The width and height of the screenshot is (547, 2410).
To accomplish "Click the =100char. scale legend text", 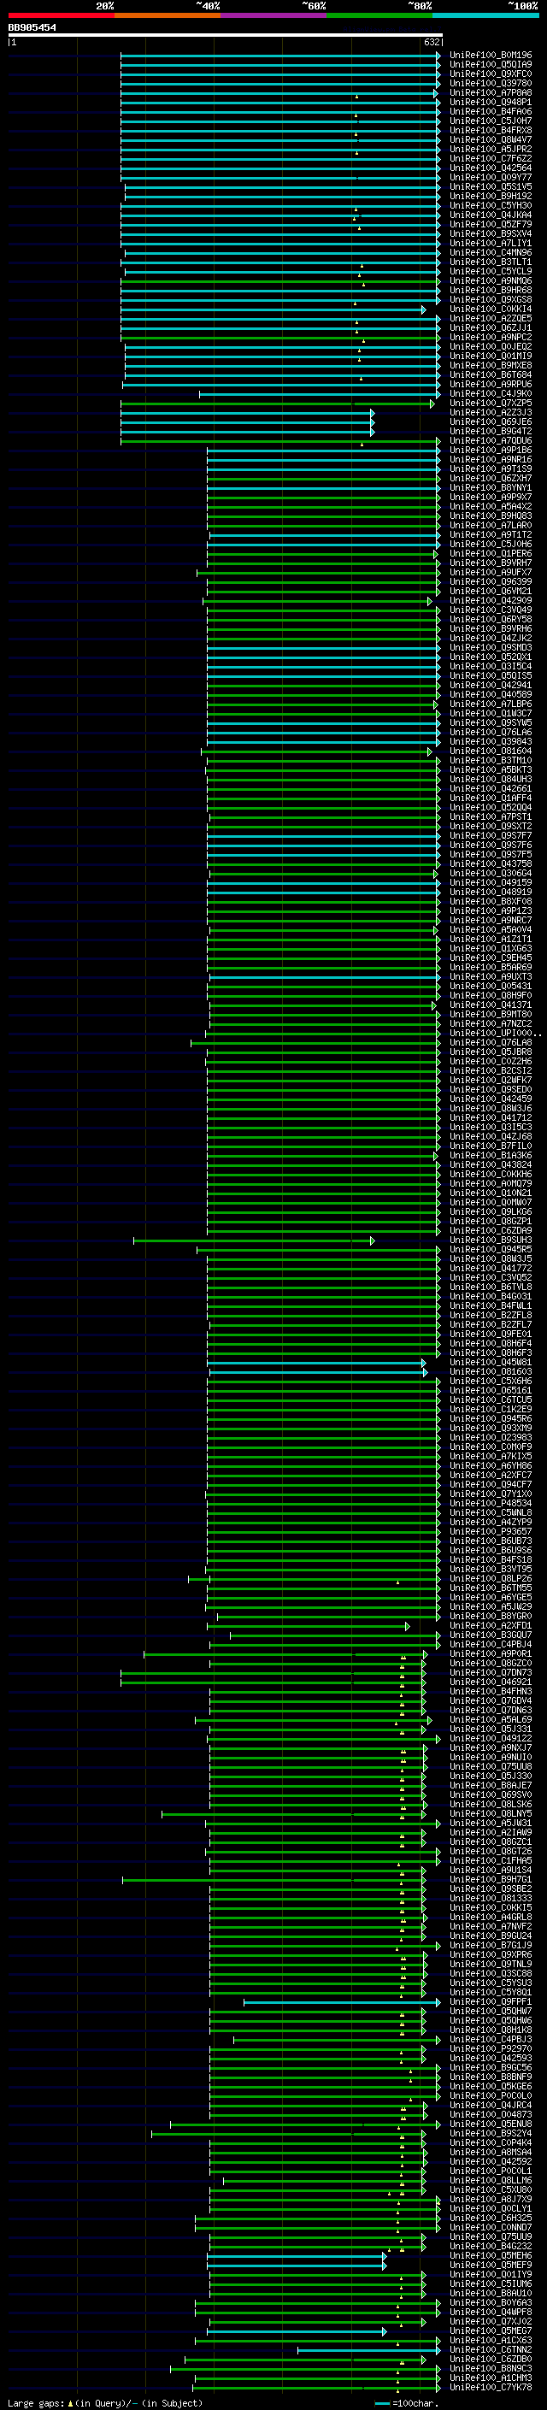I will [415, 2402].
